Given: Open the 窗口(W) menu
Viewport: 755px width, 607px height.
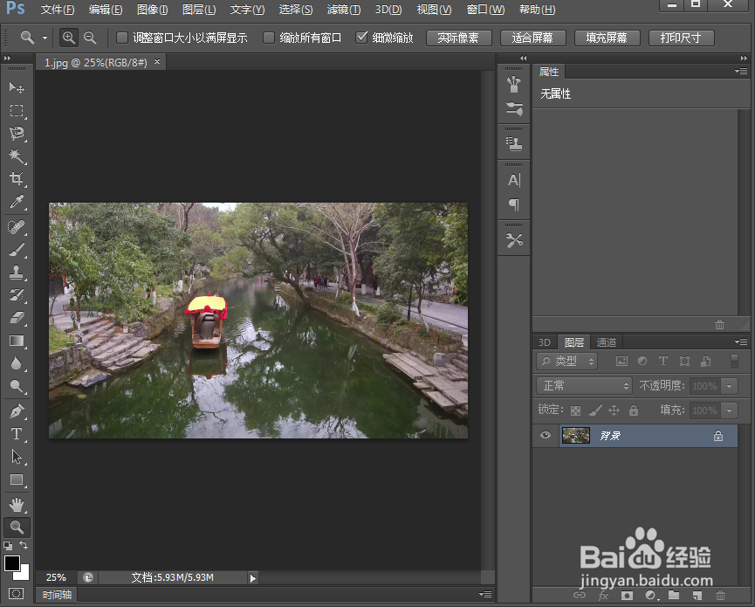Looking at the screenshot, I should click(485, 10).
